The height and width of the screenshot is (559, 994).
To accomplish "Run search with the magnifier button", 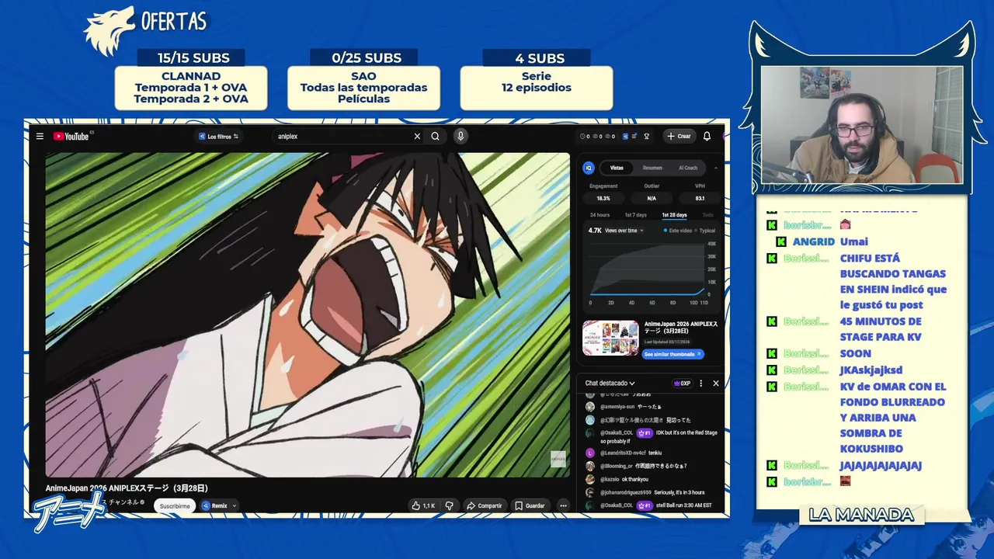I will (436, 136).
